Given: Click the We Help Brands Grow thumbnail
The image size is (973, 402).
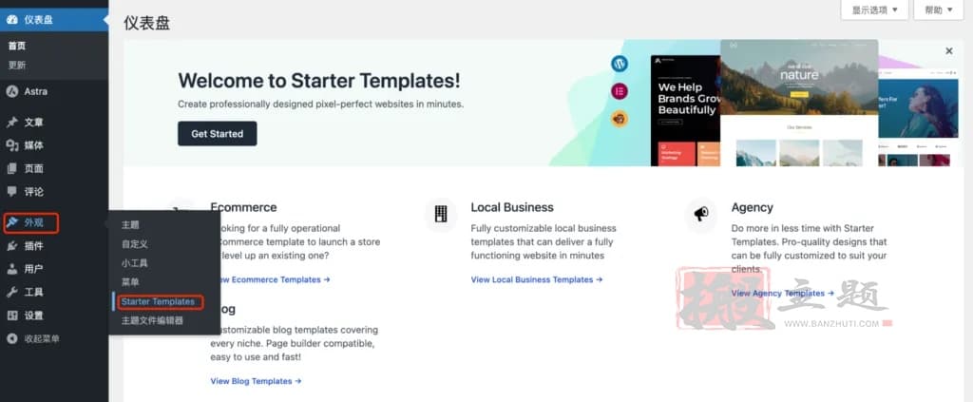Looking at the screenshot, I should (x=686, y=110).
